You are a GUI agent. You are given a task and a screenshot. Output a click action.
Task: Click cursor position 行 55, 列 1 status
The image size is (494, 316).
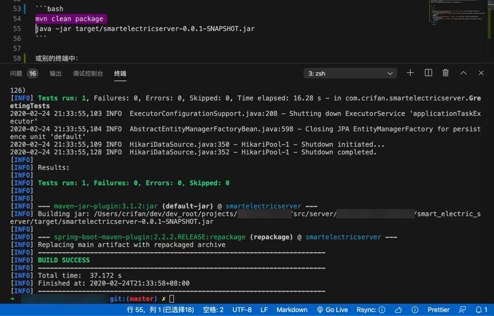[x=161, y=310]
